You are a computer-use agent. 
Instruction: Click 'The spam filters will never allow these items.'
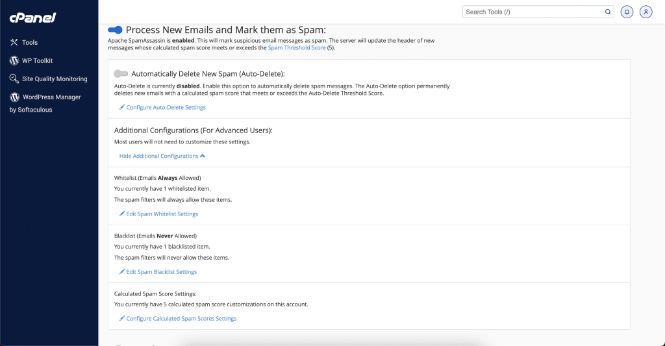(x=171, y=257)
